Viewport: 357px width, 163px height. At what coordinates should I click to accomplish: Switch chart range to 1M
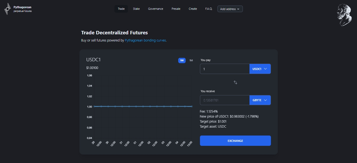pos(191,60)
